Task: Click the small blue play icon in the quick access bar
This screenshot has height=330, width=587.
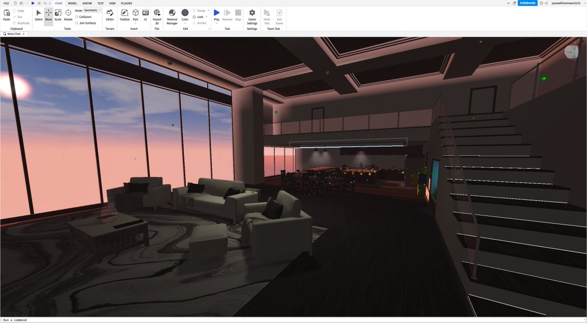Action: click(x=33, y=3)
